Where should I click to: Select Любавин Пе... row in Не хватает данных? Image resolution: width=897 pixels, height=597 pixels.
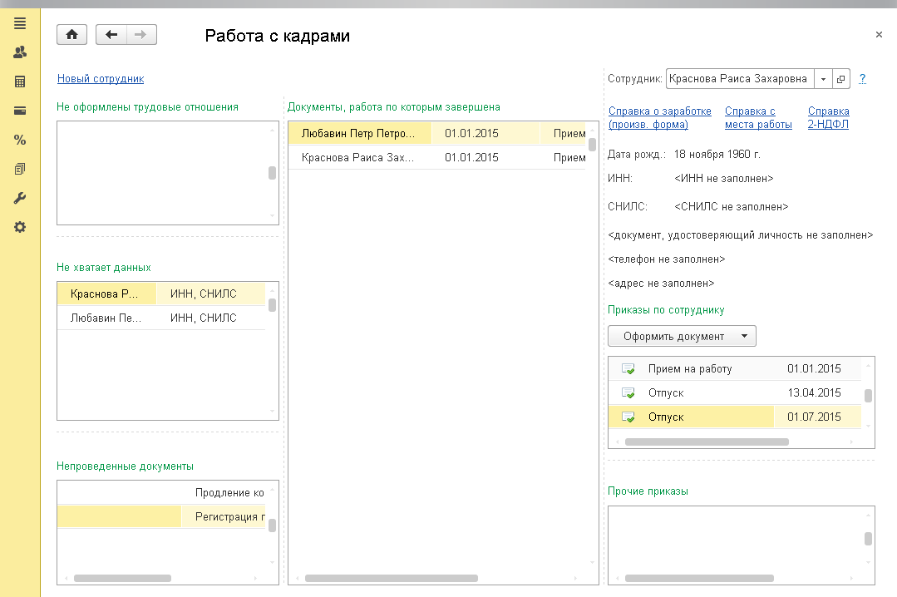(161, 318)
